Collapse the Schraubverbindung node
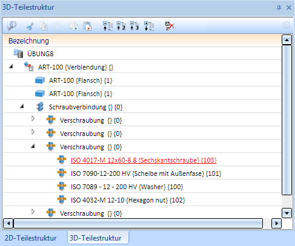Viewport: 295px width, 246px height. tap(22, 106)
